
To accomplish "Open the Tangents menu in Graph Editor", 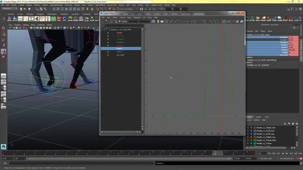I will pos(137,17).
